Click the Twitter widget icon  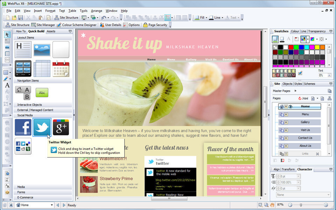(x=42, y=127)
